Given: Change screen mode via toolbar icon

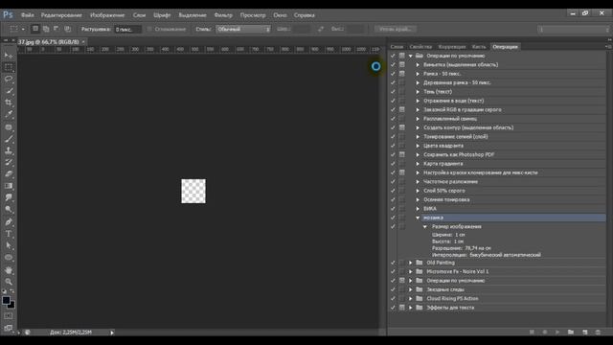Looking at the screenshot, I should tap(9, 328).
